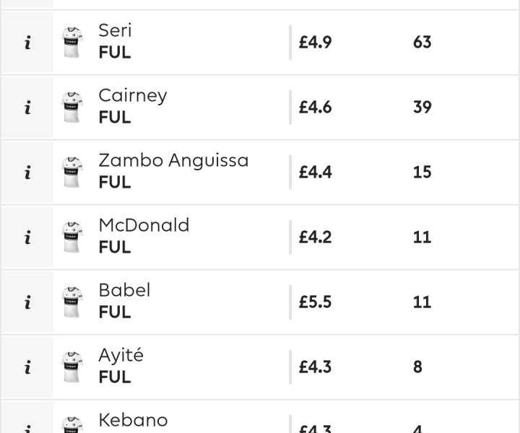Open info for McDonald

click(x=27, y=237)
